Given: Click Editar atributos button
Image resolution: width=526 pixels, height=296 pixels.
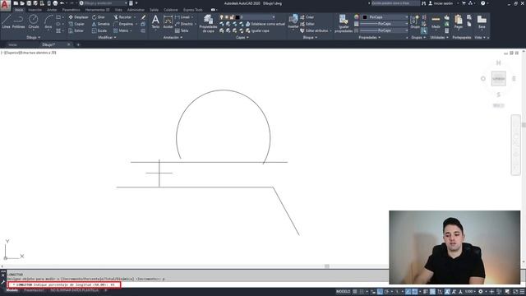Looking at the screenshot, I should pyautogui.click(x=314, y=30).
